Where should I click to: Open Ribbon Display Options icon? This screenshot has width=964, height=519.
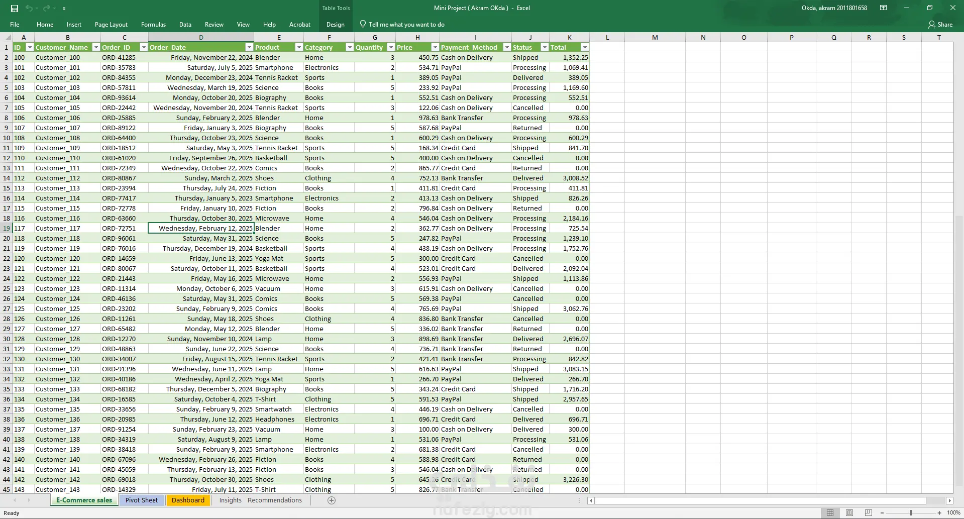(x=883, y=8)
